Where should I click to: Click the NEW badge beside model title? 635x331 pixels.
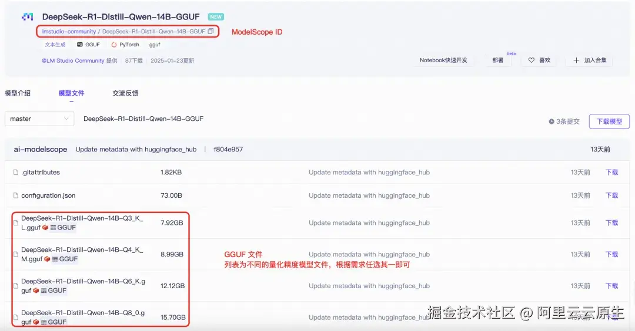coord(216,17)
